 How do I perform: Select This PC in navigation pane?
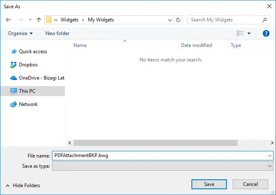click(33, 91)
